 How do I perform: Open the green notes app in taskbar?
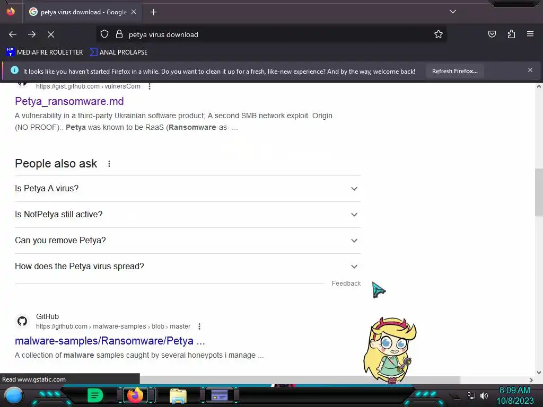[x=95, y=395]
